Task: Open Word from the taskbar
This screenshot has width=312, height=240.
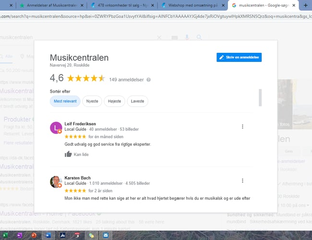Action: (48, 235)
